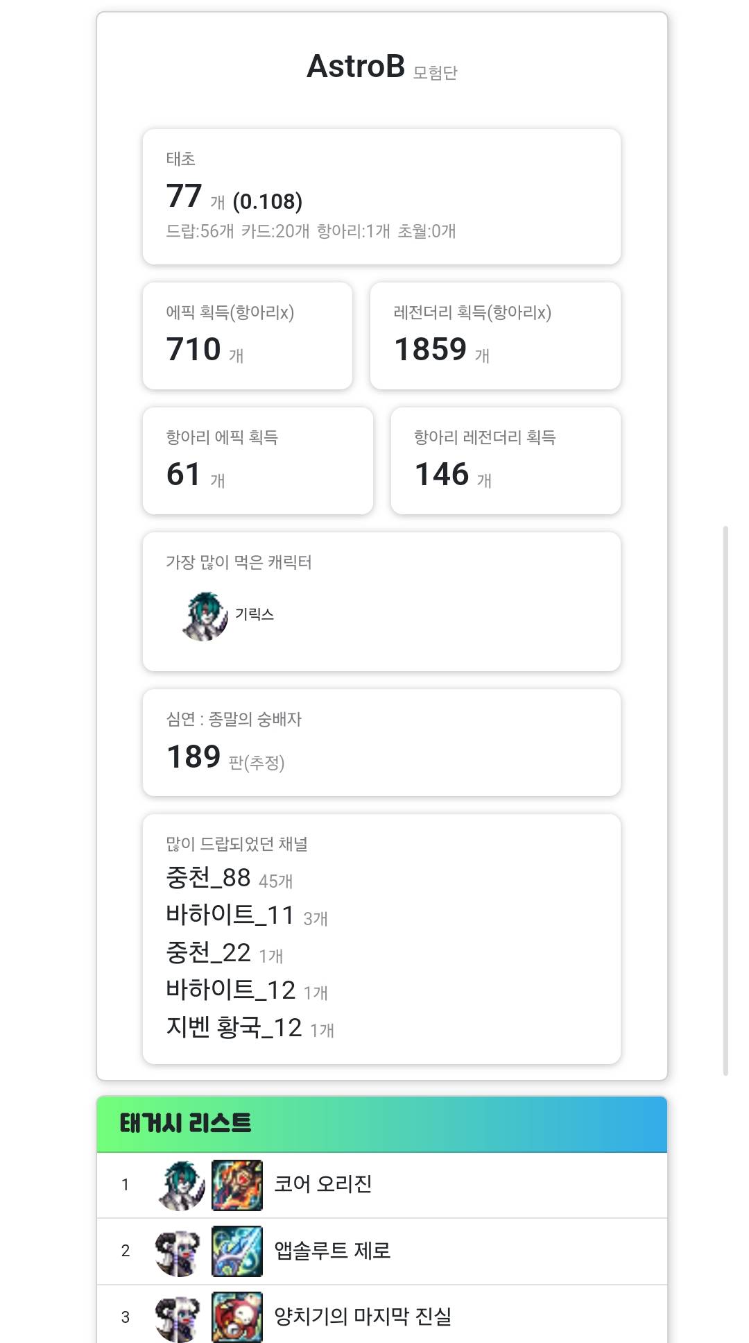
Task: Click the vertical scrollbar on the right
Action: [x=725, y=800]
